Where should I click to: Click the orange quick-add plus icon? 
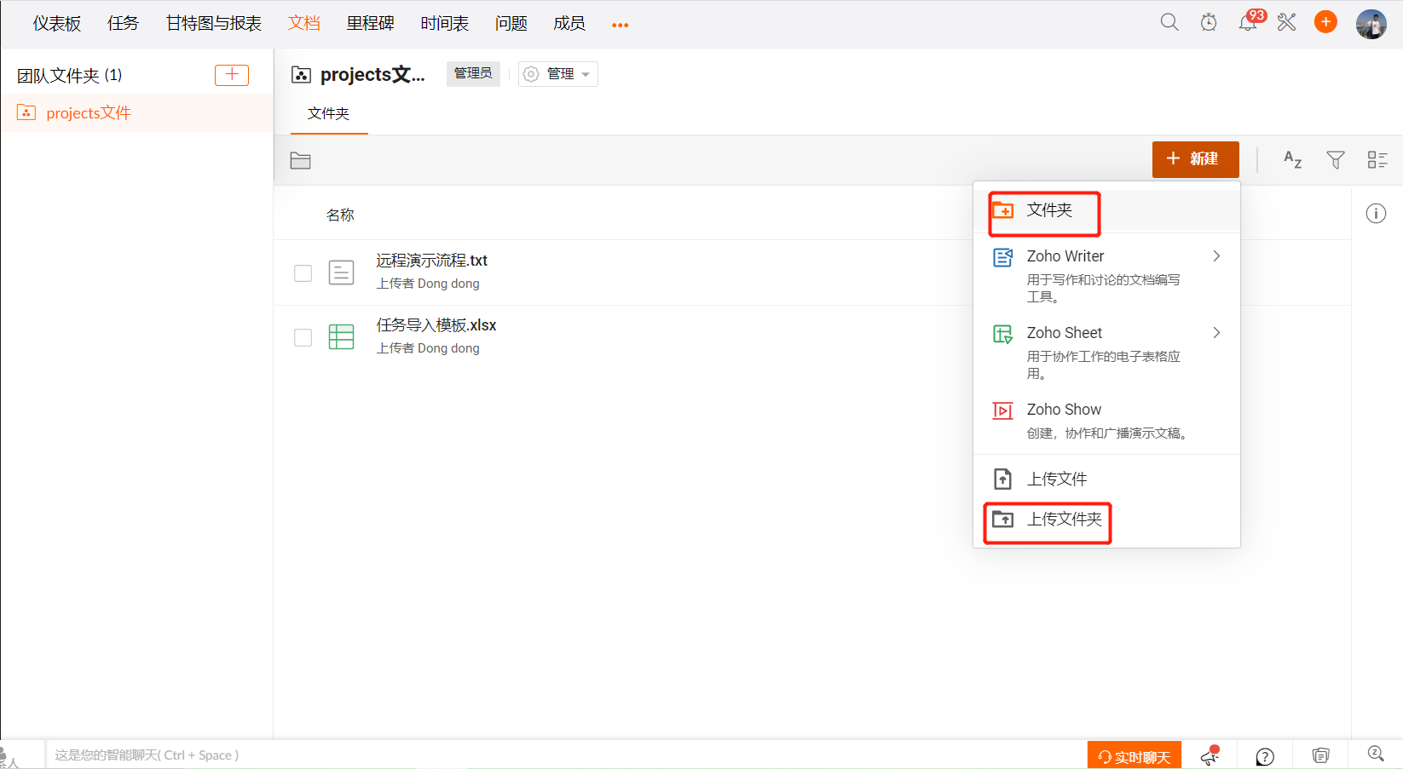point(1325,22)
